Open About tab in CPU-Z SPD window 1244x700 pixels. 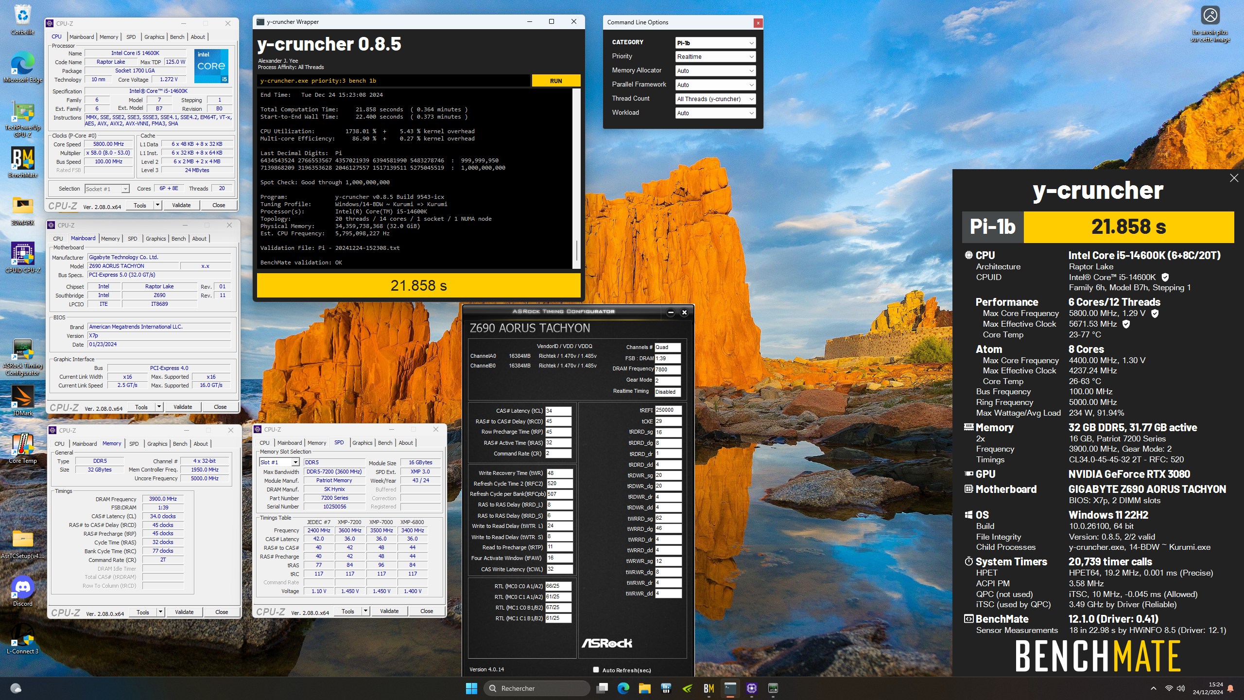[x=406, y=443]
